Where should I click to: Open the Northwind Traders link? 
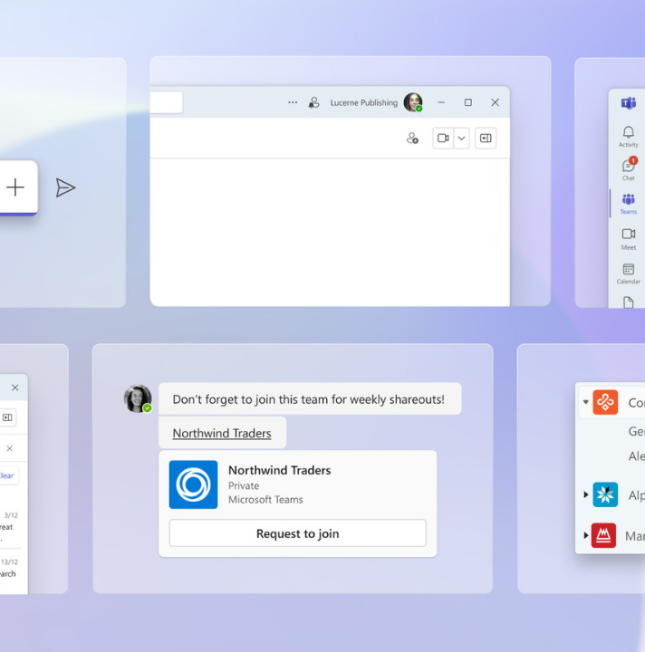click(222, 433)
